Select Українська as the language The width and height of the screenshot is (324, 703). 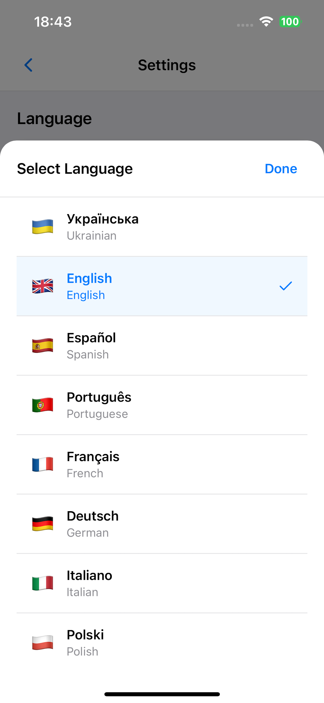pyautogui.click(x=162, y=227)
